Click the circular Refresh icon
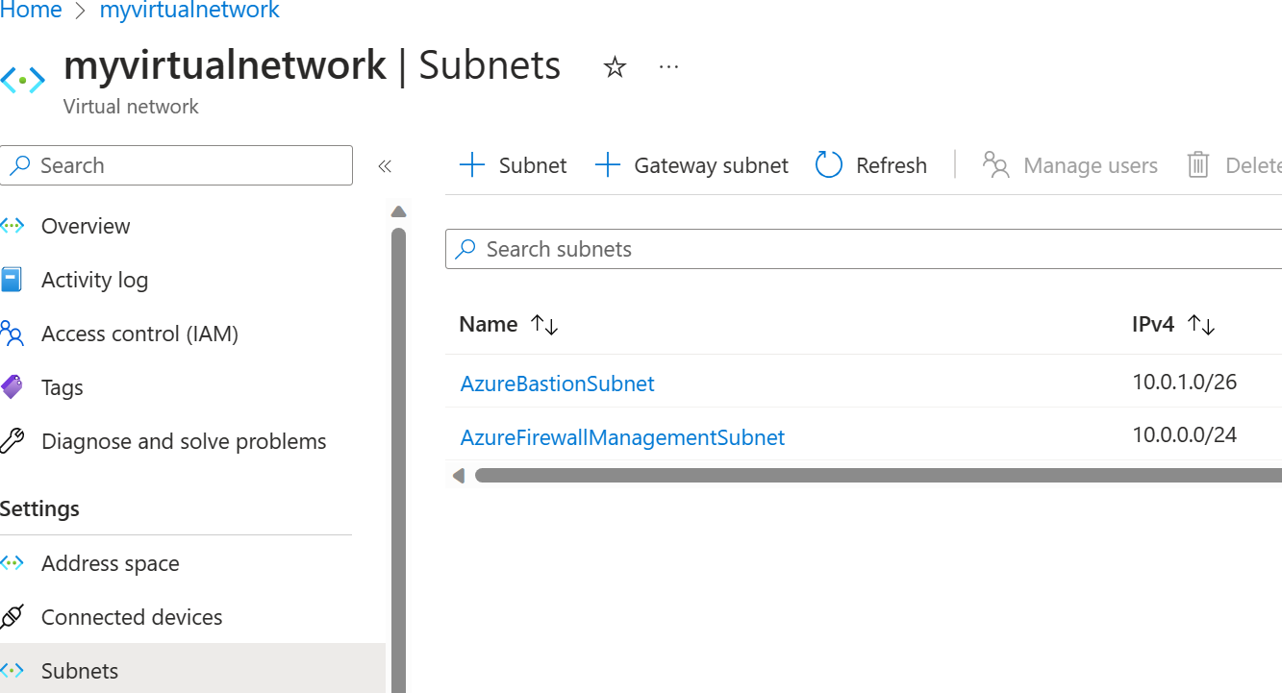Image resolution: width=1282 pixels, height=693 pixels. (x=829, y=165)
